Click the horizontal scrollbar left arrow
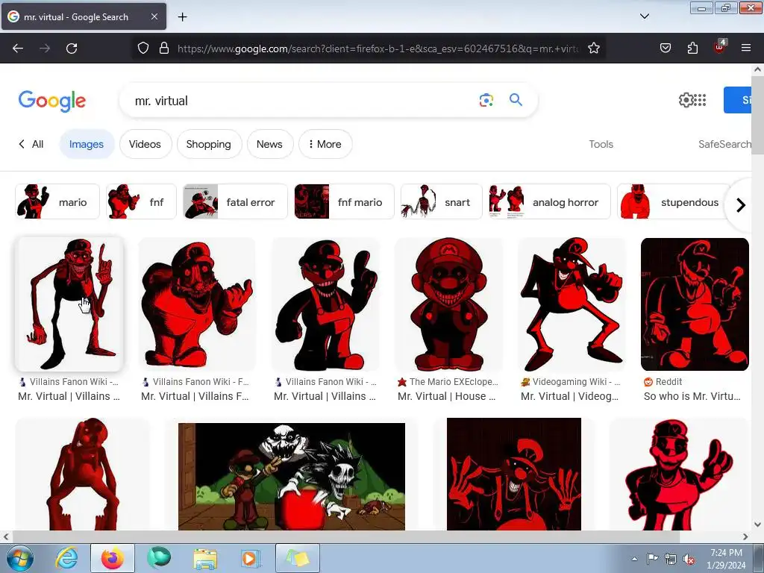Image resolution: width=764 pixels, height=573 pixels. [x=6, y=536]
